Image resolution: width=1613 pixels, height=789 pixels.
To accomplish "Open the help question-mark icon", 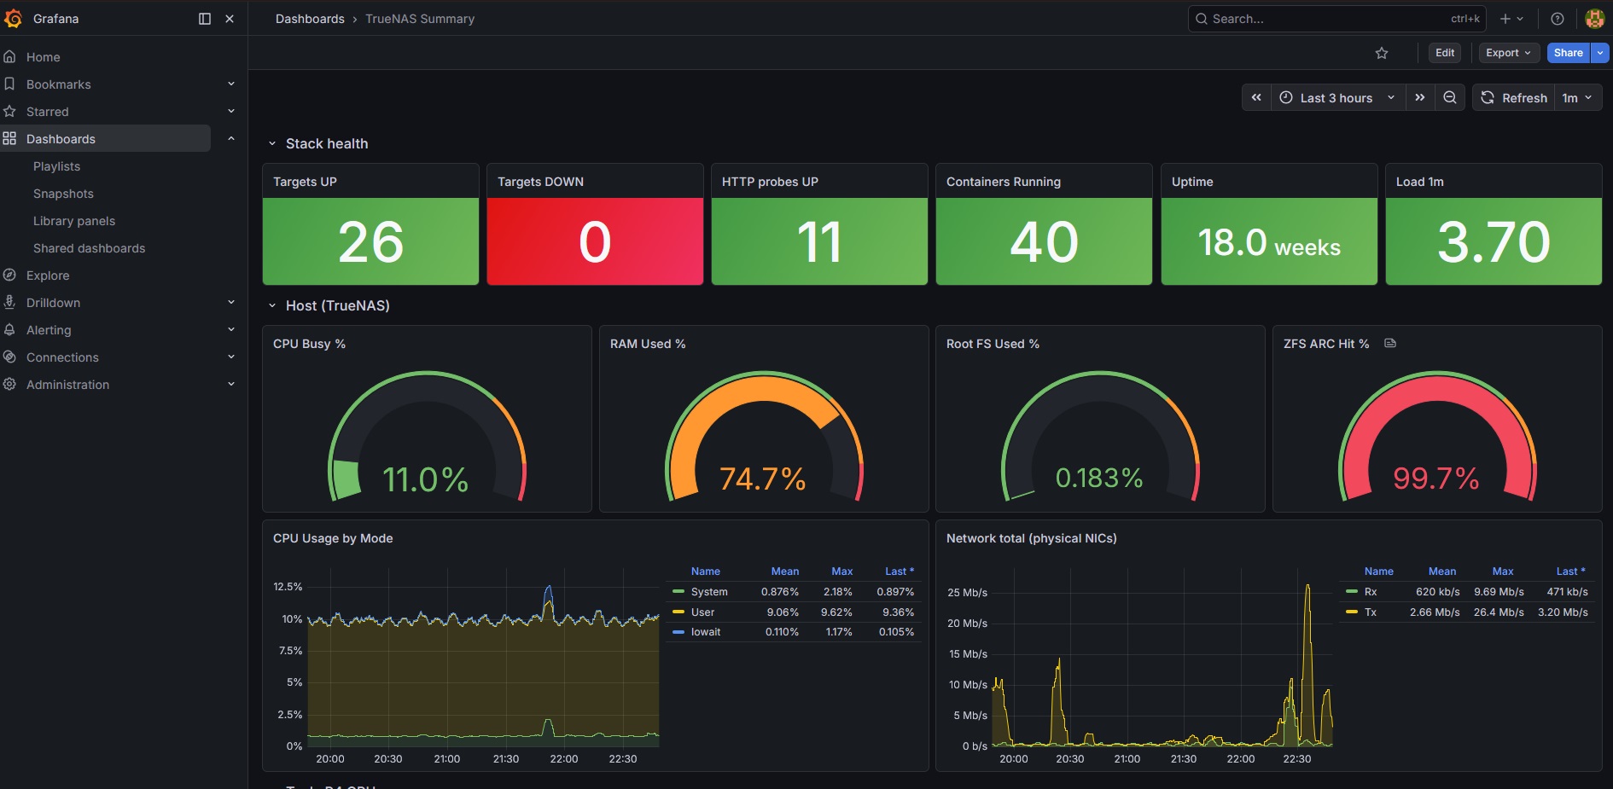I will click(x=1558, y=19).
